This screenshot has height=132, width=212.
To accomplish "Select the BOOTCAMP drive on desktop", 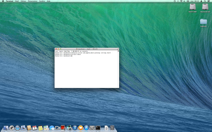I will point(193,7).
